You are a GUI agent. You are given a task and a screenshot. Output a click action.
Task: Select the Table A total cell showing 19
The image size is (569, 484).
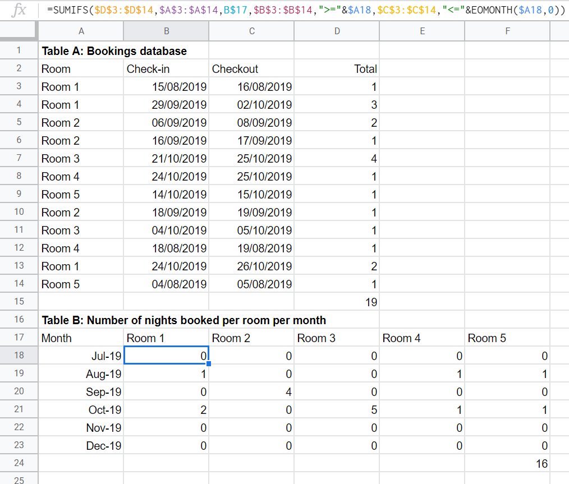pyautogui.click(x=337, y=302)
